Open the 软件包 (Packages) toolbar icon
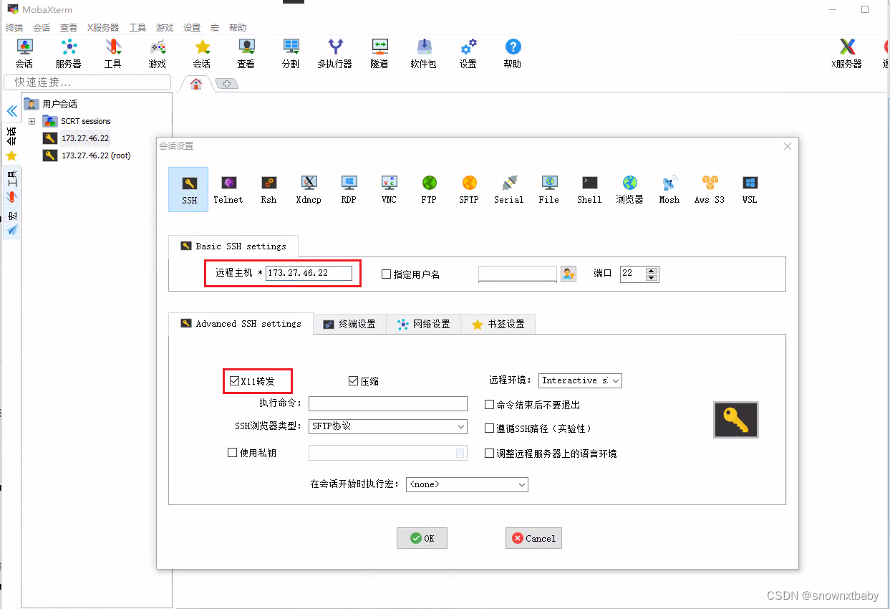This screenshot has height=609, width=890. tap(424, 54)
